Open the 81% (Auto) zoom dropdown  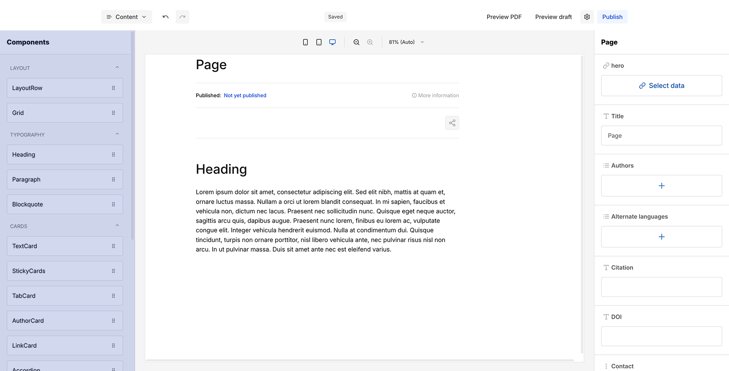pyautogui.click(x=406, y=42)
